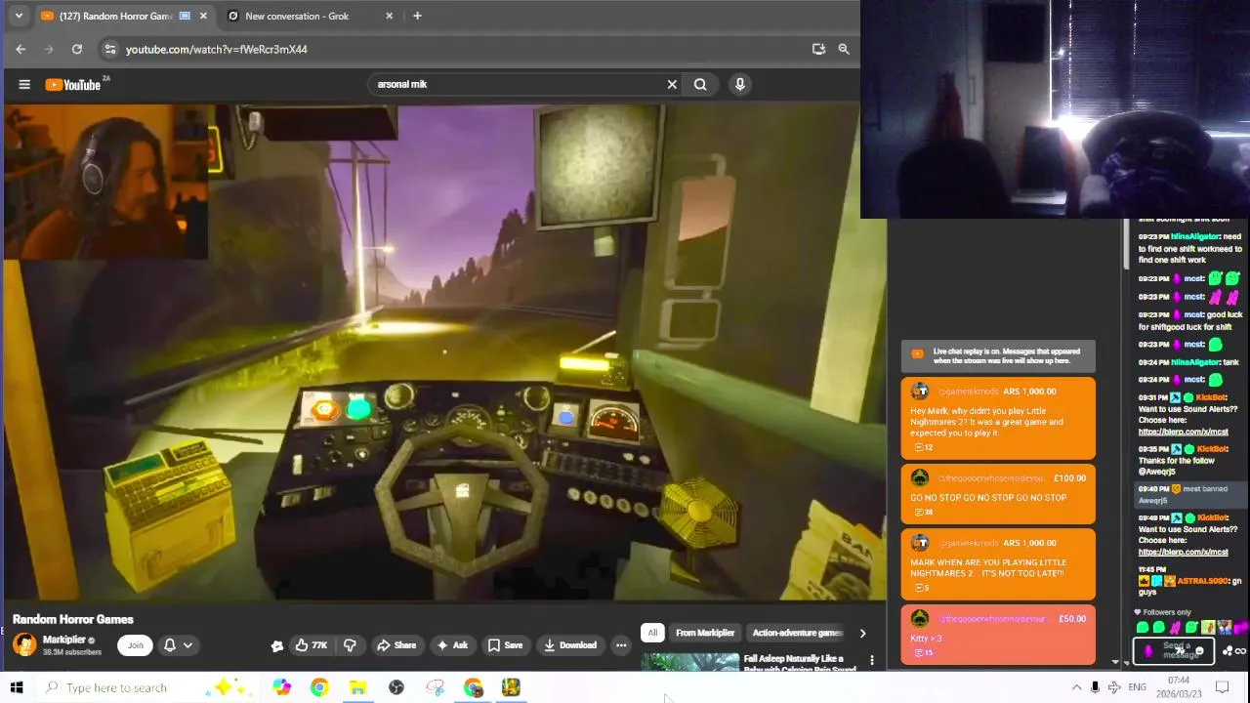Close the Grok conversation tab
The image size is (1250, 703).
(390, 16)
